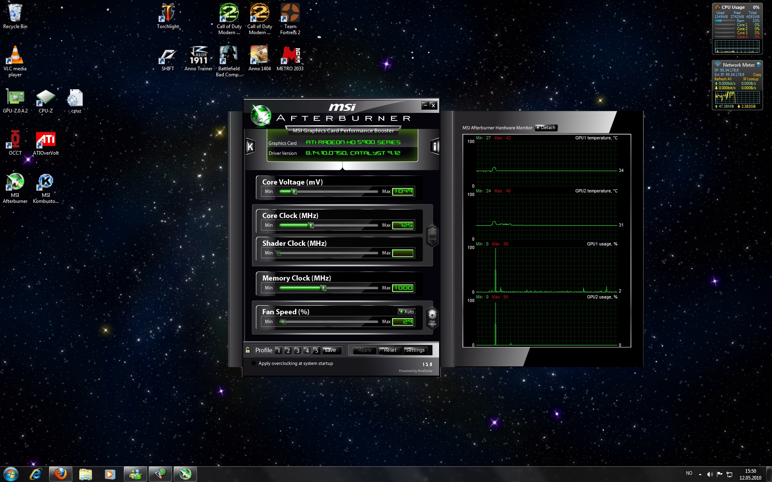Image resolution: width=772 pixels, height=482 pixels.
Task: Click Copy in the Network Meter gadget
Action: (757, 75)
